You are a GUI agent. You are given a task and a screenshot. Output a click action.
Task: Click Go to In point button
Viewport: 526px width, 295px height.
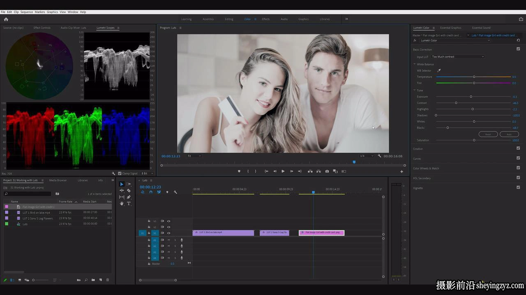click(x=266, y=171)
